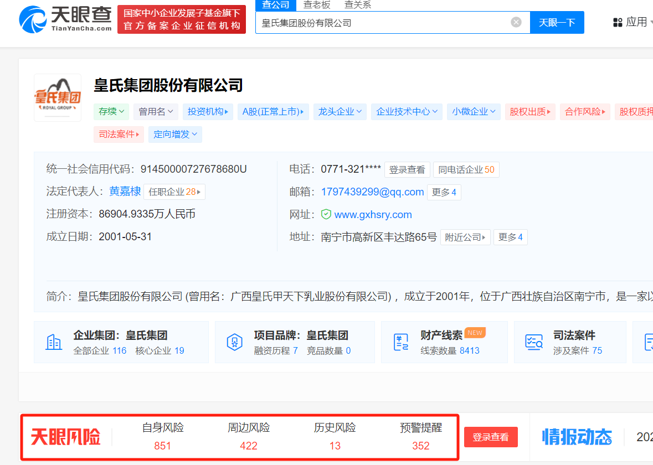Image resolution: width=653 pixels, height=465 pixels.
Task: Click the 司法案件 search-list icon
Action: click(534, 342)
